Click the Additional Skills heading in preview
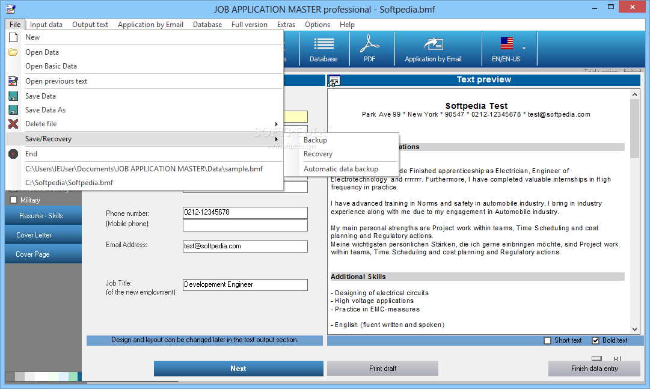 [x=358, y=277]
